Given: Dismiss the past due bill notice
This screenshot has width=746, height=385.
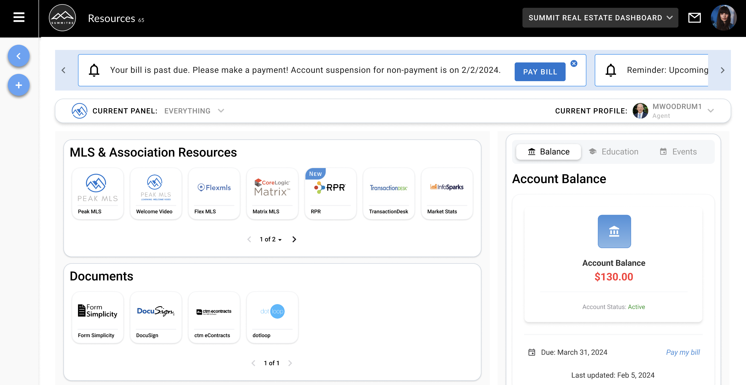Looking at the screenshot, I should click(x=574, y=63).
